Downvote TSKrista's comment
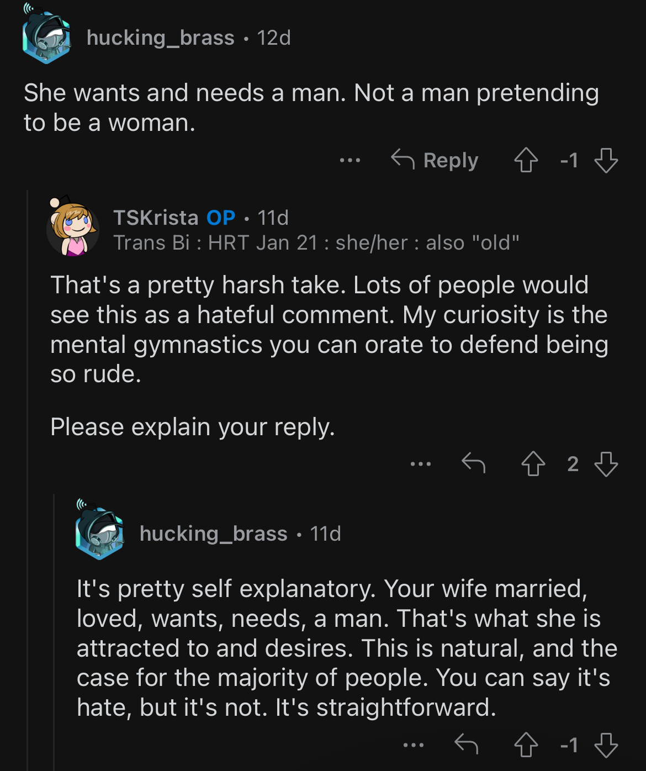The image size is (646, 771). point(606,463)
